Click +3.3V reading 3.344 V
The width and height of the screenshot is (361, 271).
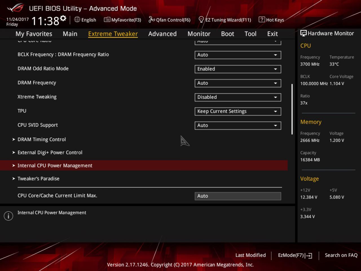click(x=308, y=217)
